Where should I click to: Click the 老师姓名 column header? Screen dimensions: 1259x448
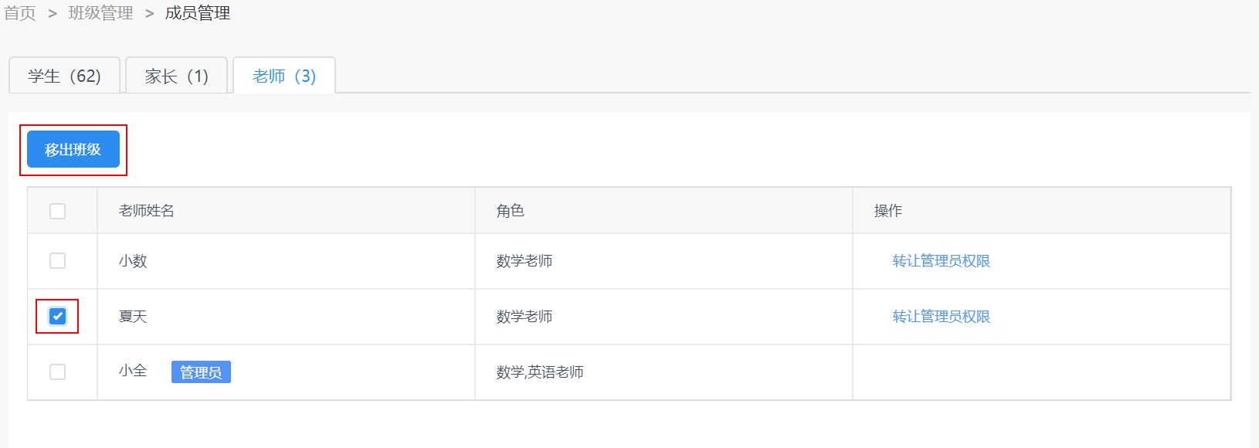click(147, 211)
